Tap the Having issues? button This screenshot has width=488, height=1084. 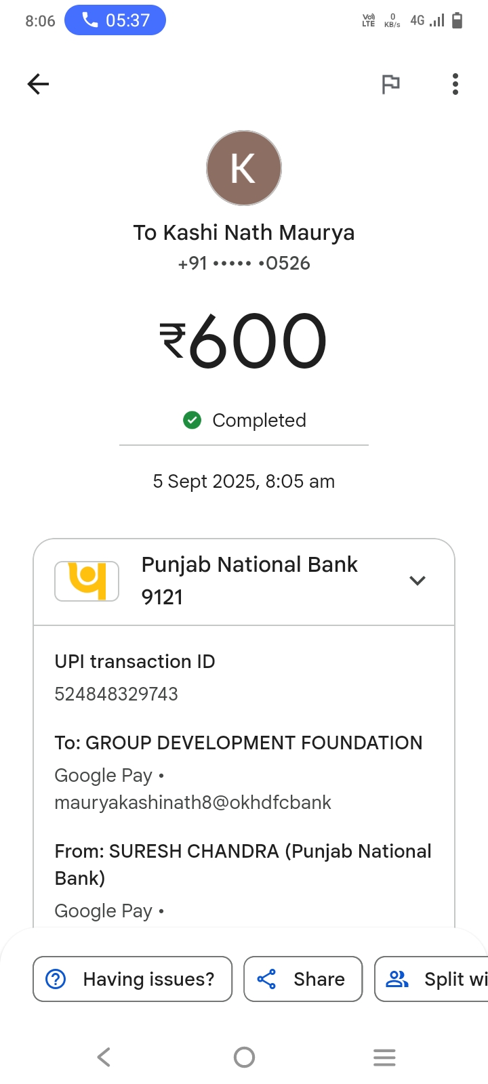tap(132, 979)
